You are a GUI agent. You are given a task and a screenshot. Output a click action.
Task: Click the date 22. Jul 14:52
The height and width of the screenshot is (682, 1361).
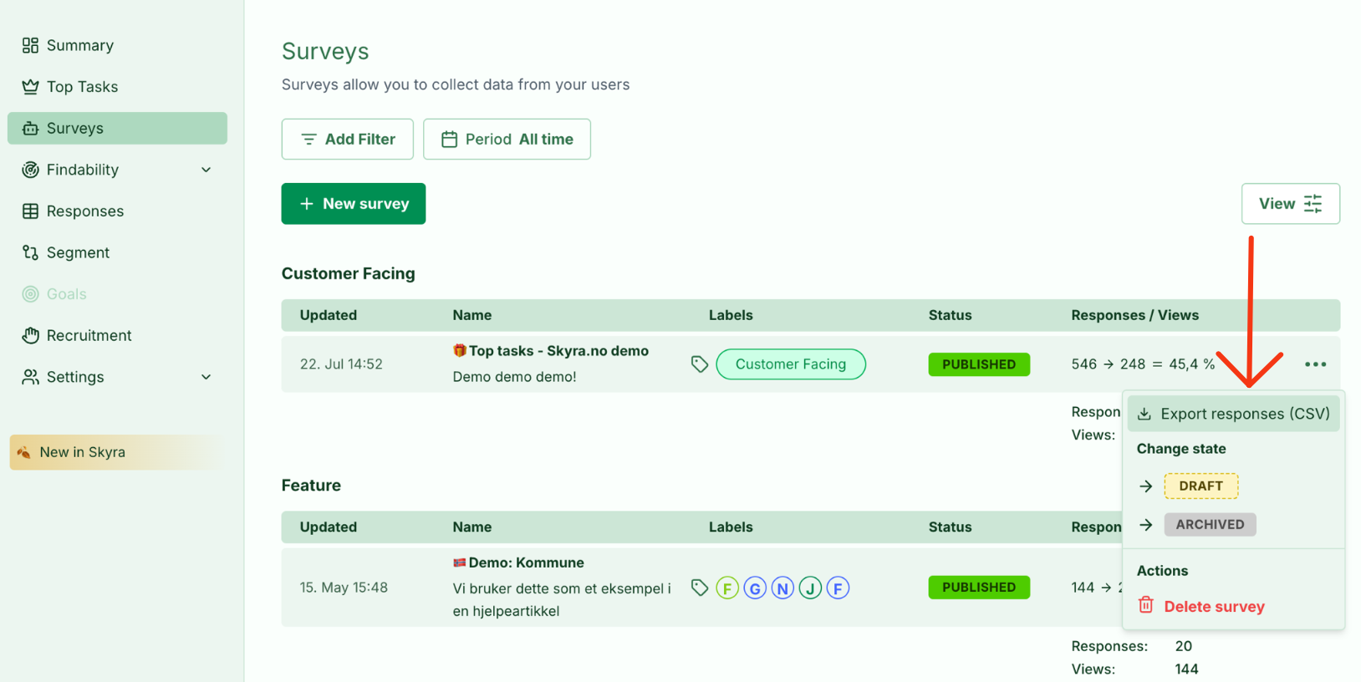341,364
